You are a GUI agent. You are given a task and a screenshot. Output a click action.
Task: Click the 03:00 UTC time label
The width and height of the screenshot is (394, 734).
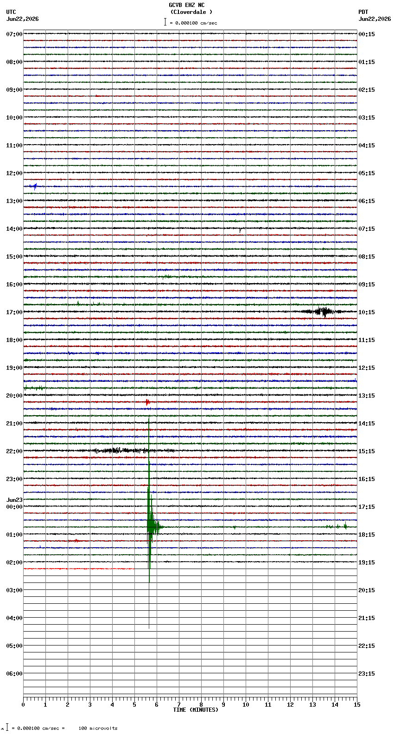(14, 590)
